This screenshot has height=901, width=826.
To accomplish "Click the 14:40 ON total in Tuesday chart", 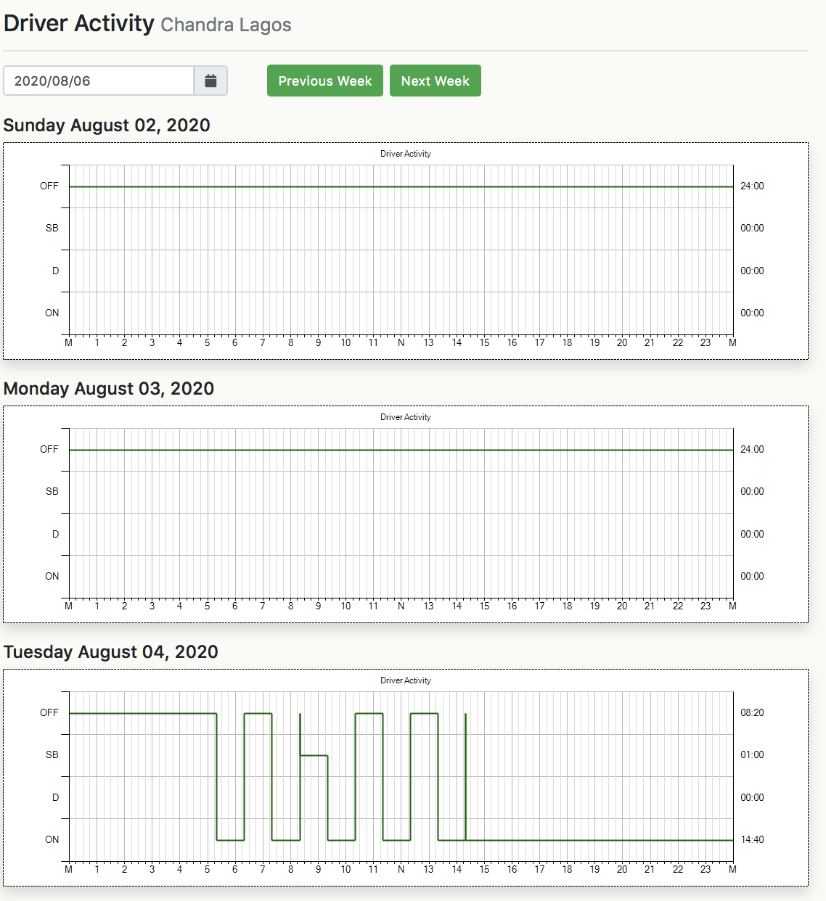I will click(752, 840).
